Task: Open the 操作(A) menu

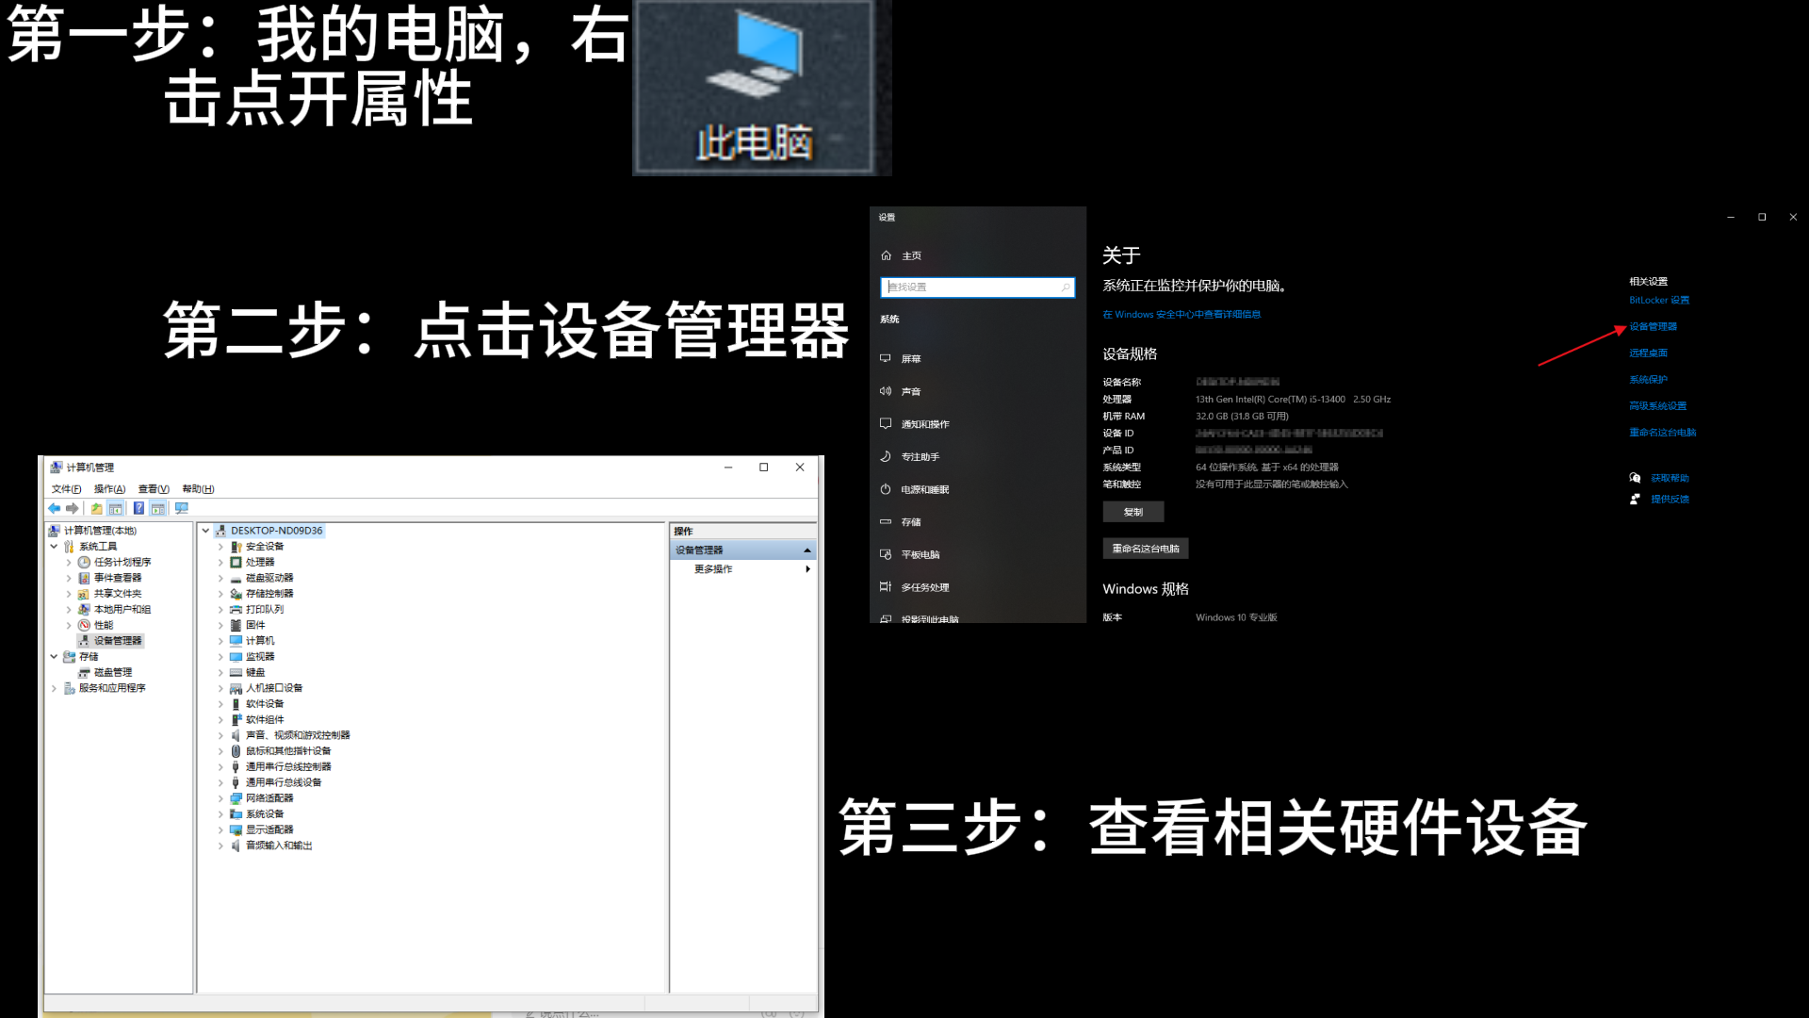Action: 109,489
